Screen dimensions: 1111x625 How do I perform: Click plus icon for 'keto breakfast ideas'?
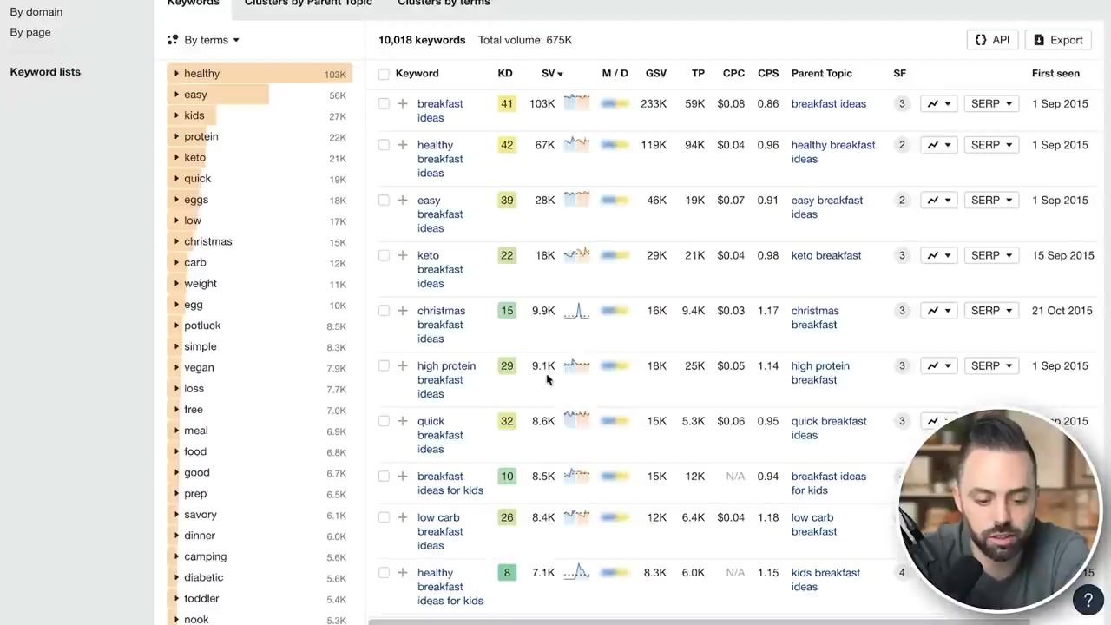[403, 255]
